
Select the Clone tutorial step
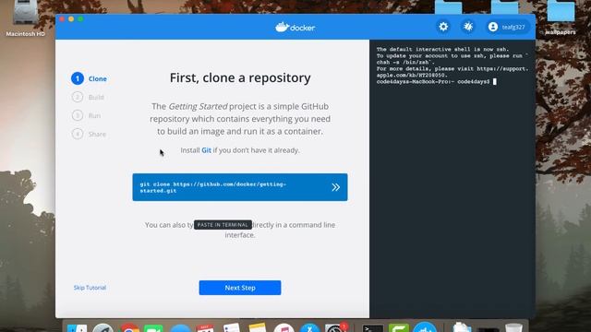click(x=90, y=78)
